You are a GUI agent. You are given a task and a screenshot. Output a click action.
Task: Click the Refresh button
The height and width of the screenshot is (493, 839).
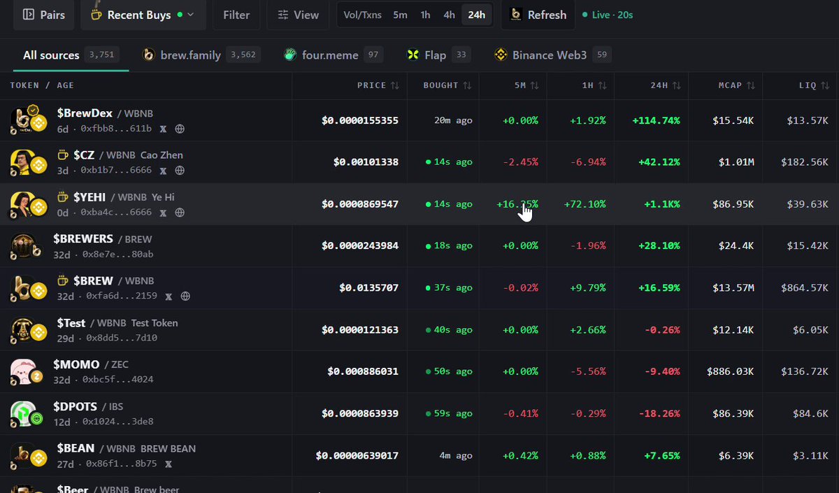point(538,15)
